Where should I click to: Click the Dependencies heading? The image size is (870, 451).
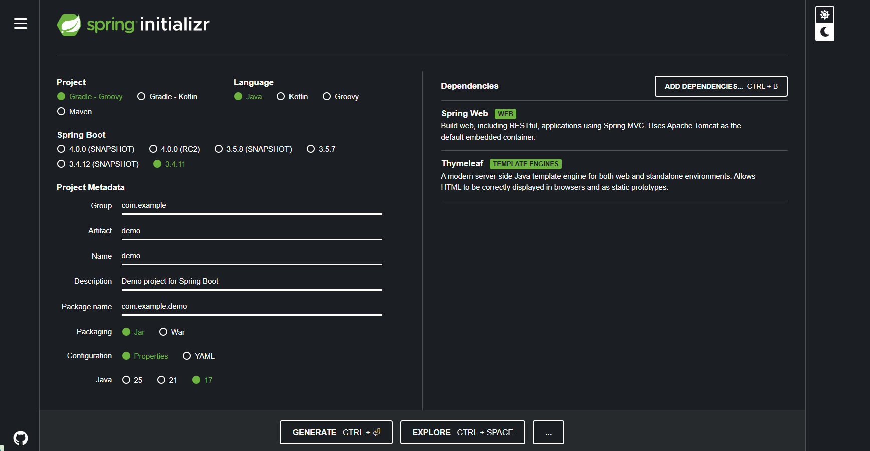pyautogui.click(x=469, y=86)
